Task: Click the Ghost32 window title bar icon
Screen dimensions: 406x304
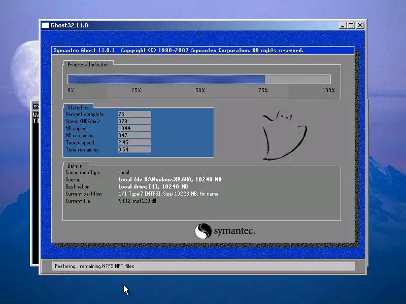Action: (45, 25)
